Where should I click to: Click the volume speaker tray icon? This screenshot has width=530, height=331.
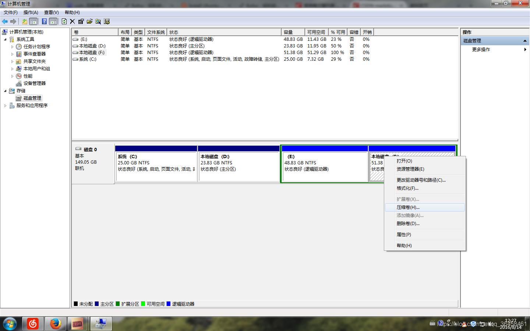coord(491,324)
